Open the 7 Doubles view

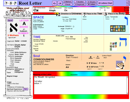pyautogui.click(x=80, y=2)
